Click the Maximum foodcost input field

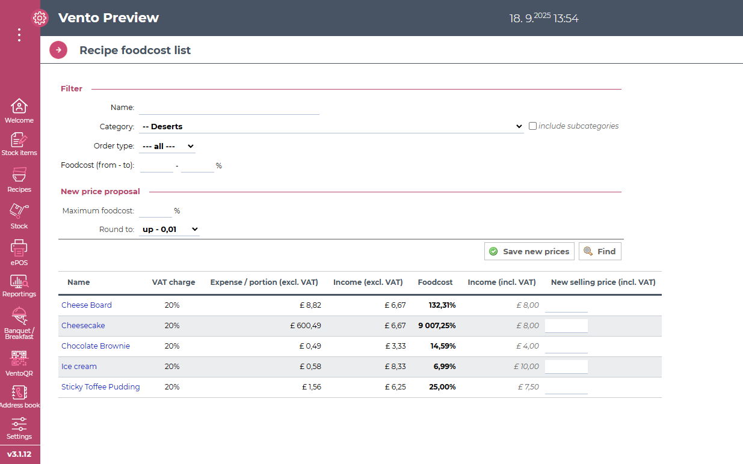click(x=155, y=211)
